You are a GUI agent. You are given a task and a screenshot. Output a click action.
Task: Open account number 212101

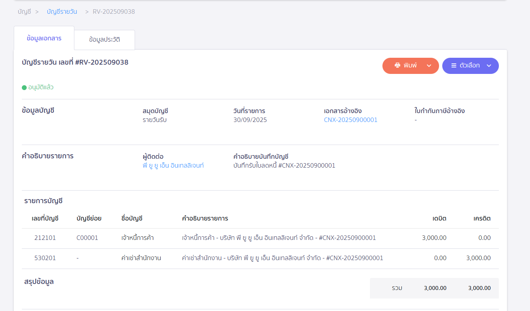[x=45, y=237]
